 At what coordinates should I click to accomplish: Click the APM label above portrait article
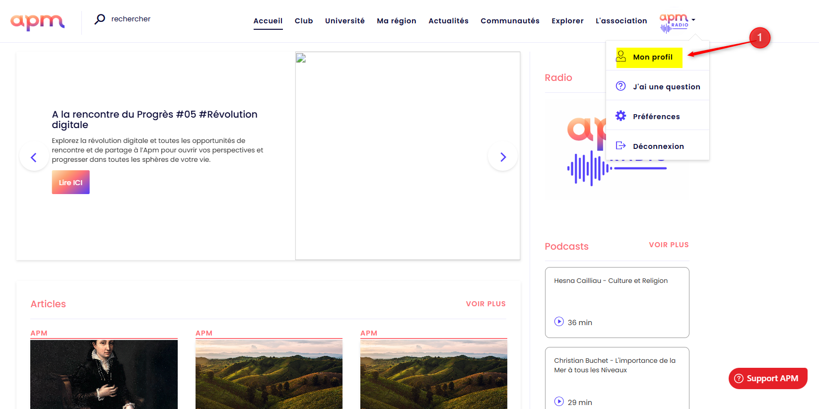tap(39, 333)
